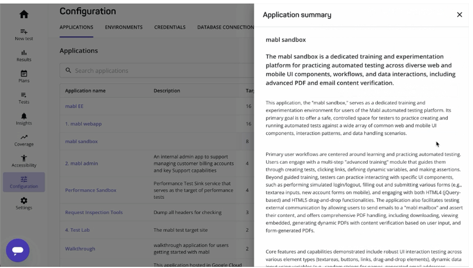Viewport: 473px width, 268px height.
Task: Switch to the Environments tab
Action: point(123,27)
